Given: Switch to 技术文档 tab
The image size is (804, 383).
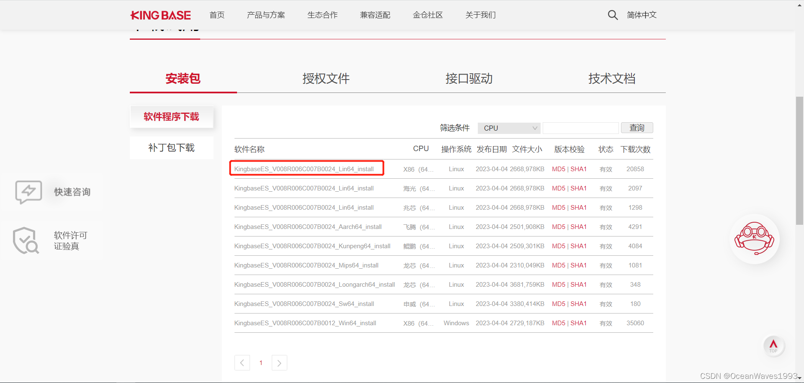Looking at the screenshot, I should click(x=612, y=78).
